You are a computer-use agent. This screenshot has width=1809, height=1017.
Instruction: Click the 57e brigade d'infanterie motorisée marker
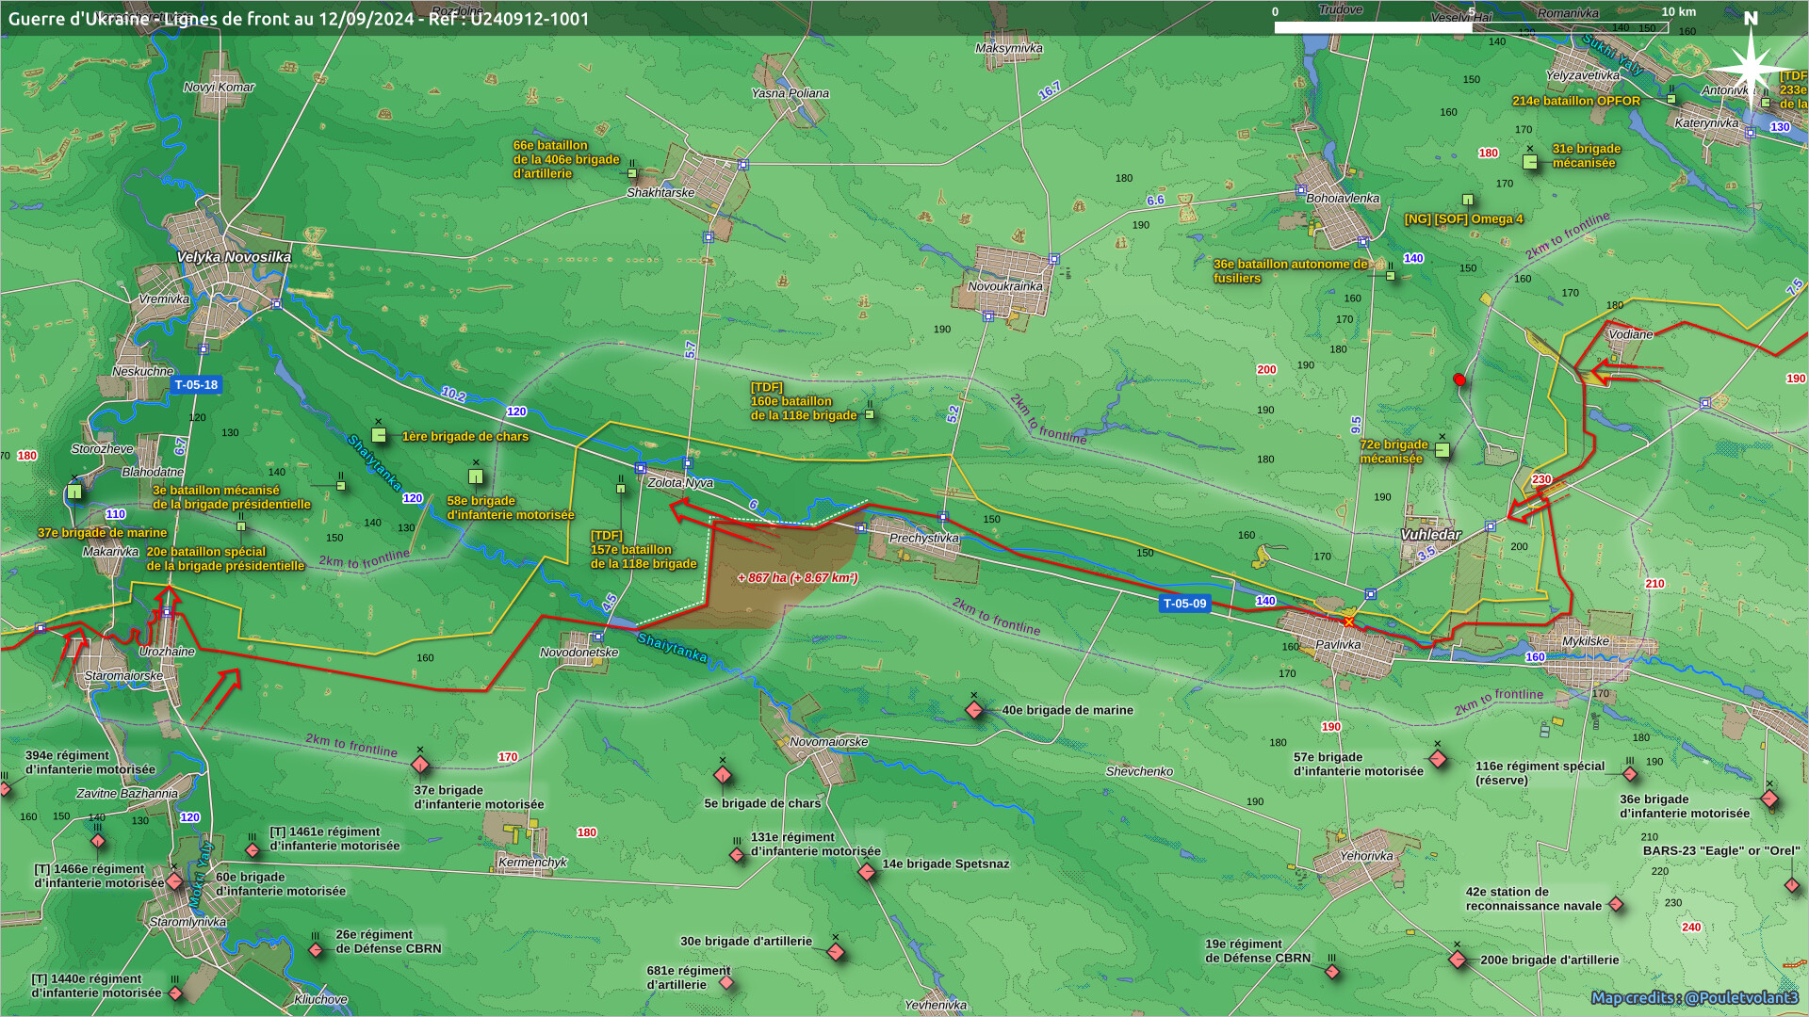[1438, 758]
